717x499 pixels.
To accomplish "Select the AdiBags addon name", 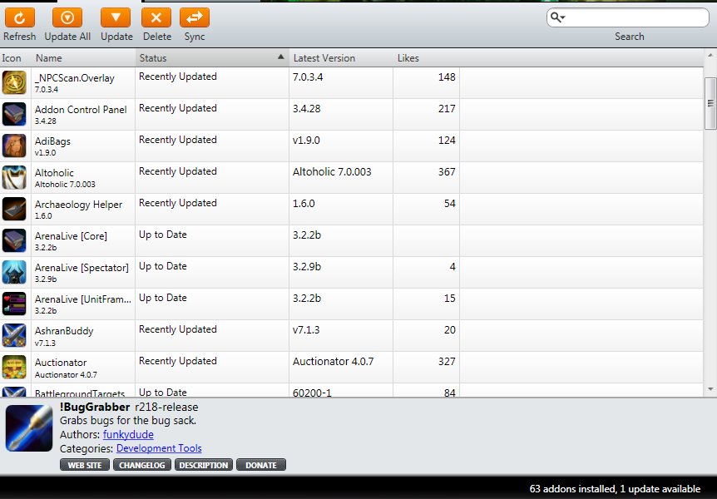I will [52, 141].
